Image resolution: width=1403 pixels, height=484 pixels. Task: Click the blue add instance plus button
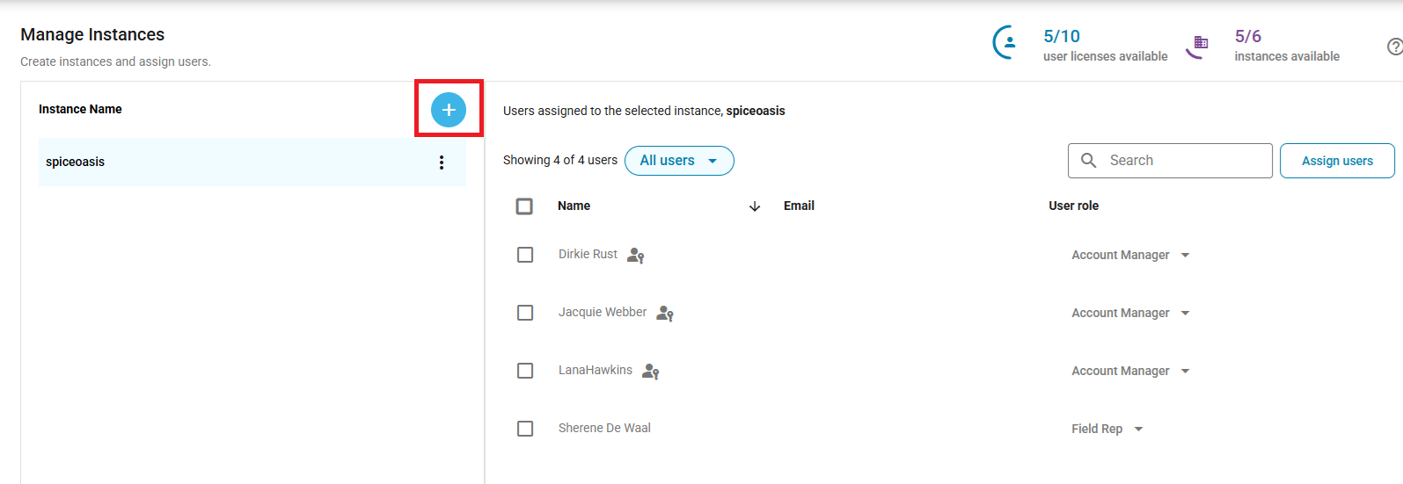449,110
